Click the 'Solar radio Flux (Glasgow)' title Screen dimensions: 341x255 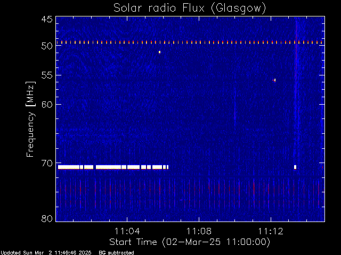(x=190, y=8)
